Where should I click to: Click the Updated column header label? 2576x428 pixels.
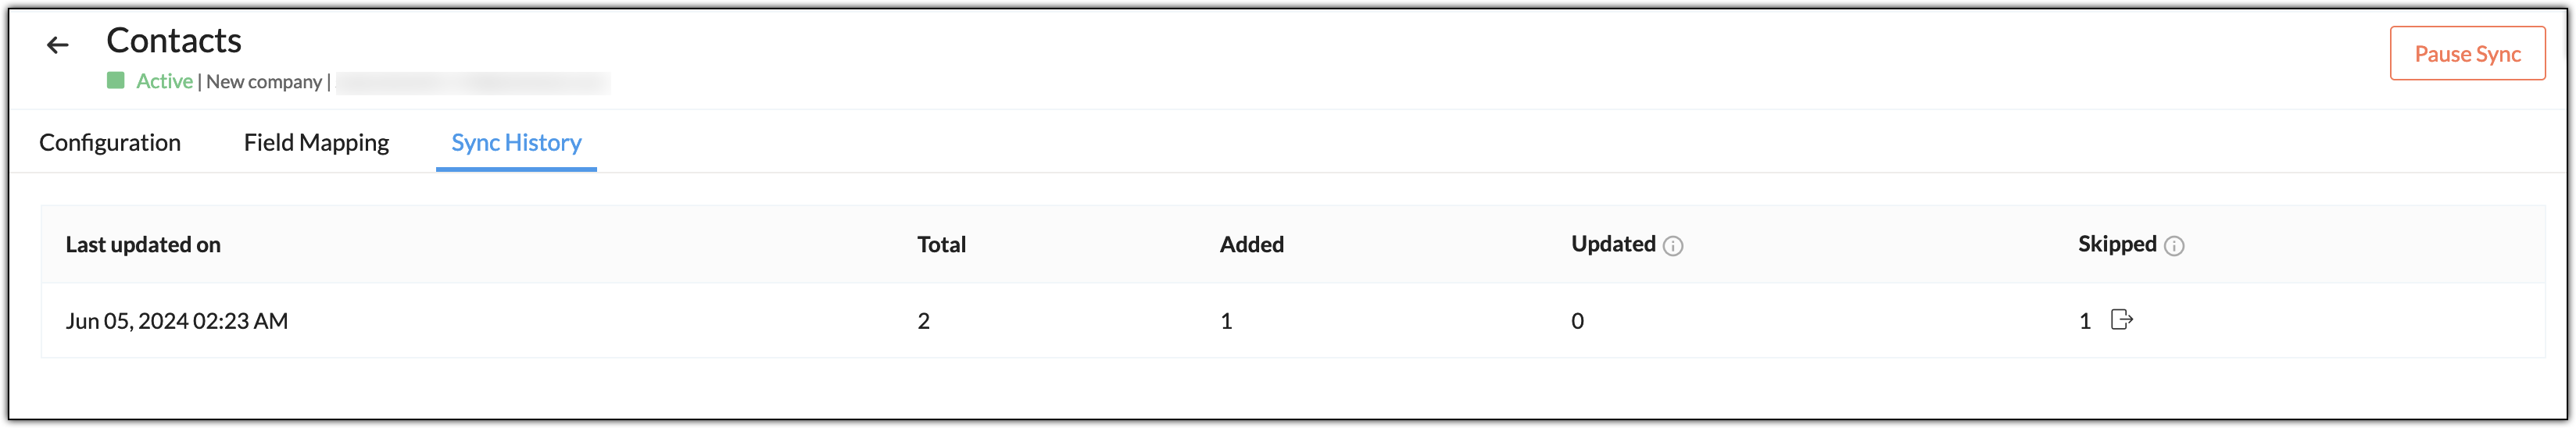coord(1613,244)
